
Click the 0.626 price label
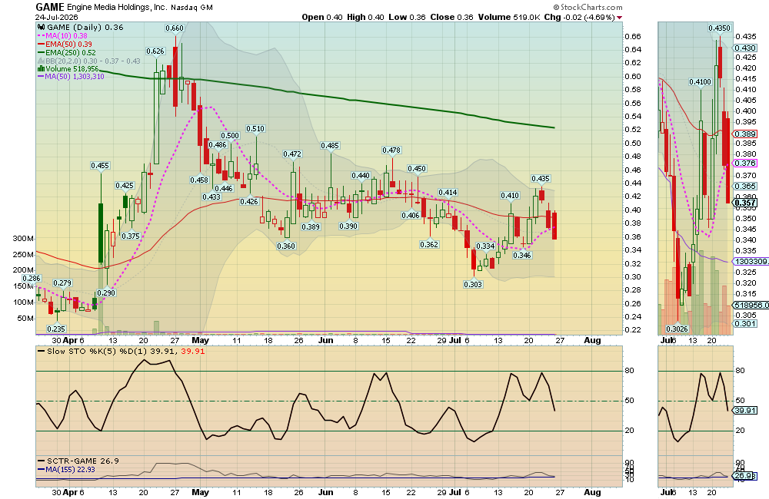[x=155, y=51]
